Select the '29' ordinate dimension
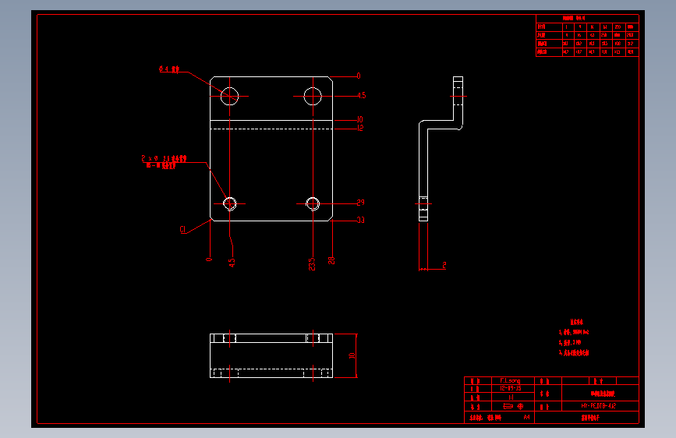This screenshot has height=438, width=676. tap(360, 202)
